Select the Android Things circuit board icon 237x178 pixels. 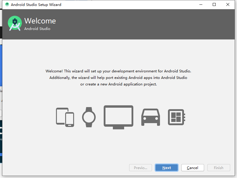177,117
